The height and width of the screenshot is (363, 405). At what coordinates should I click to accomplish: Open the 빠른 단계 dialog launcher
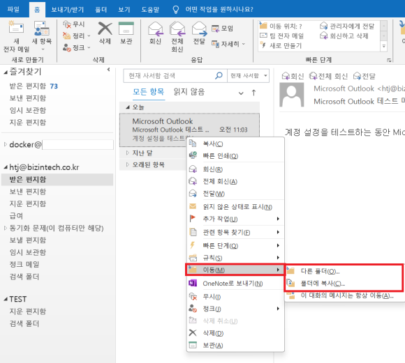[389, 61]
